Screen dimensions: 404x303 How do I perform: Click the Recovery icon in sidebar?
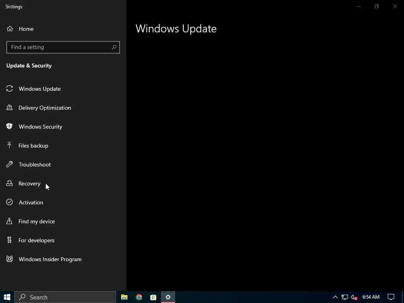[x=9, y=183]
